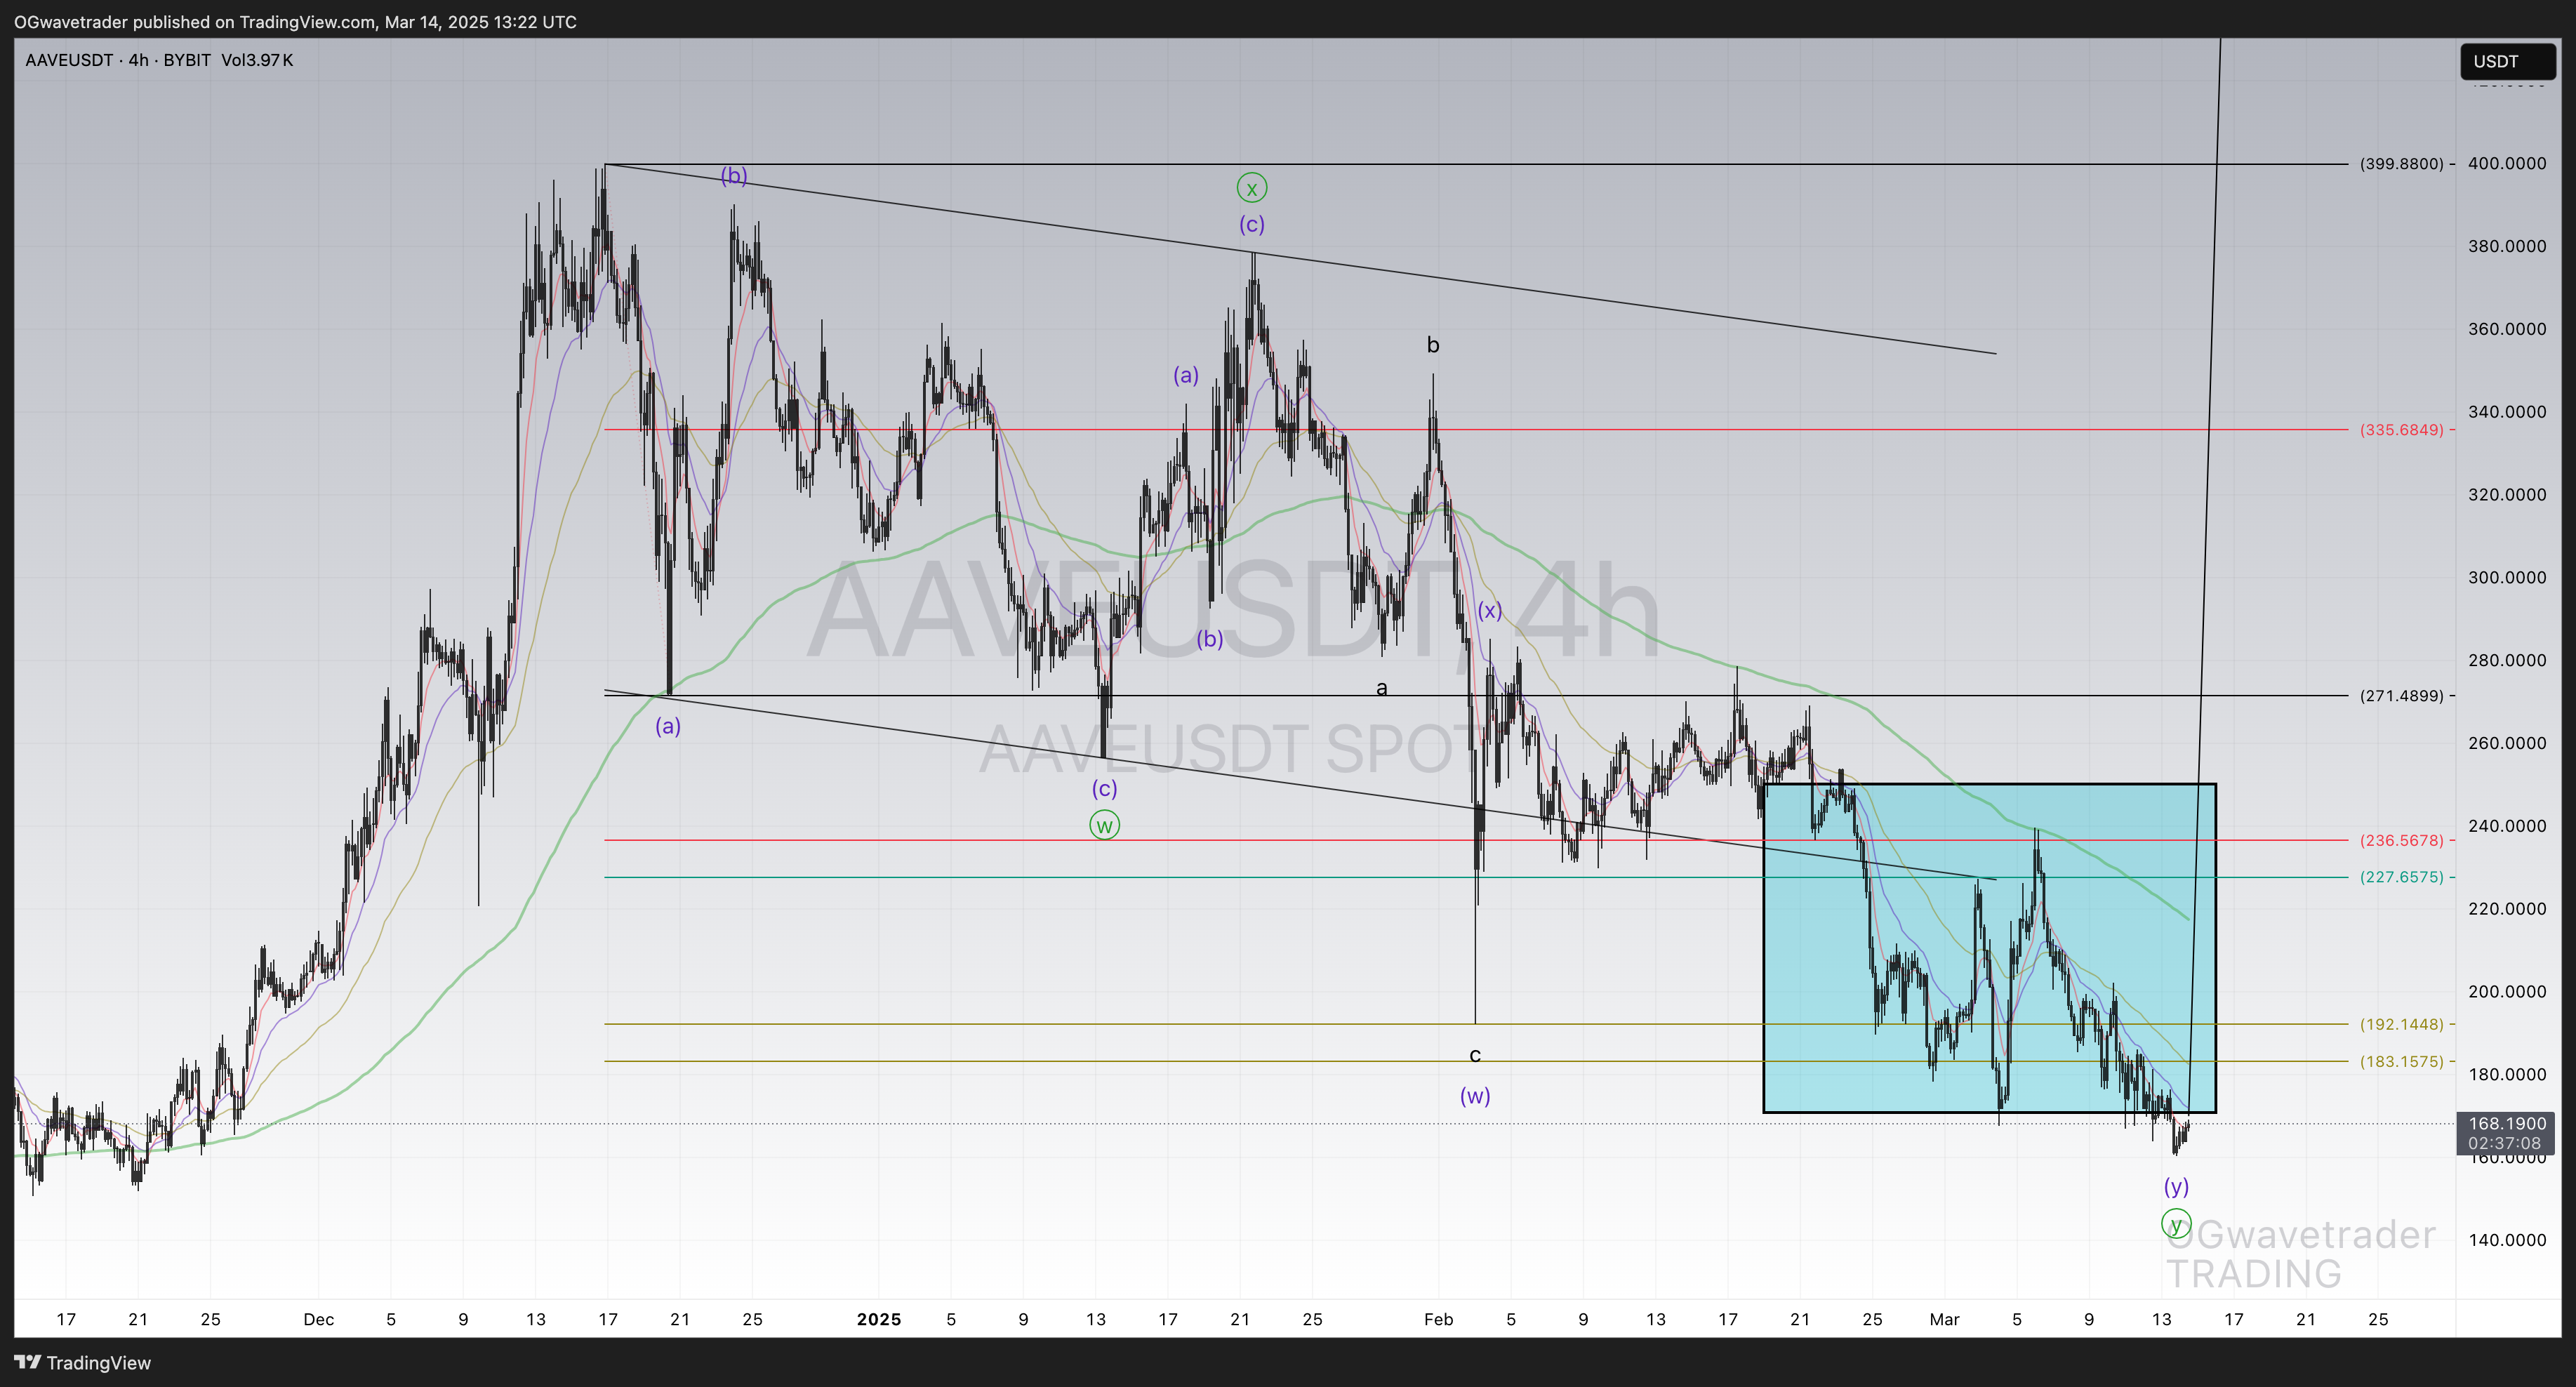Image resolution: width=2576 pixels, height=1387 pixels.
Task: Click the purple (y) wave label
Action: (x=2176, y=1186)
